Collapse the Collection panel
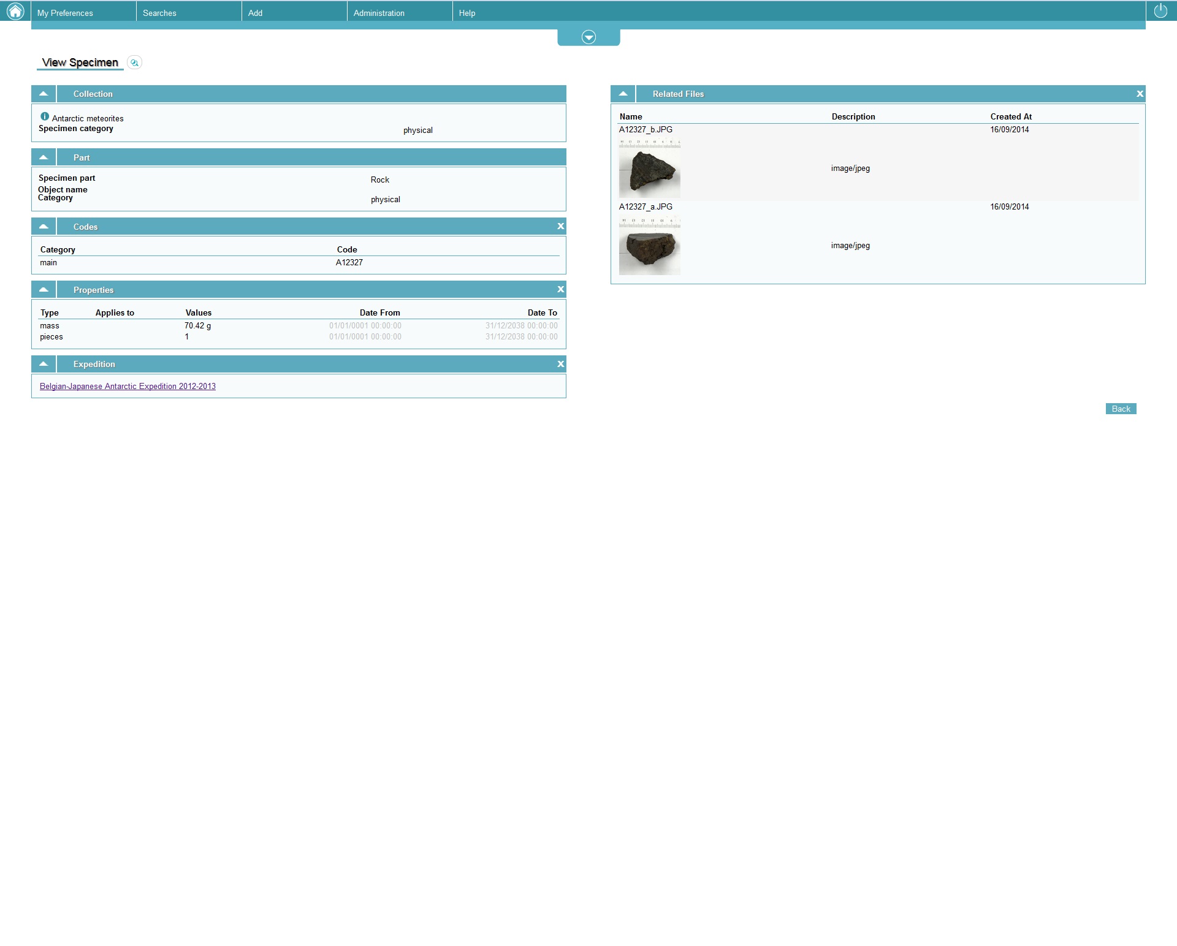The height and width of the screenshot is (946, 1177). coord(44,94)
